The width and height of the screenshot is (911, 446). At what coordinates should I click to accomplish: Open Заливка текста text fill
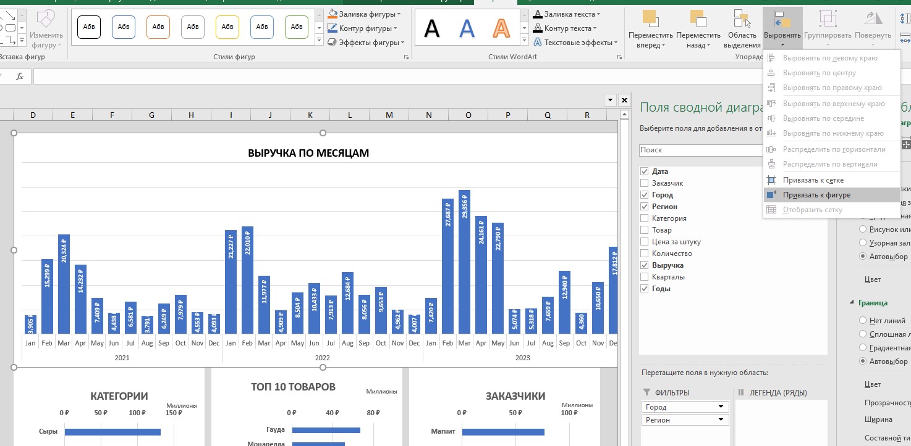(x=567, y=14)
